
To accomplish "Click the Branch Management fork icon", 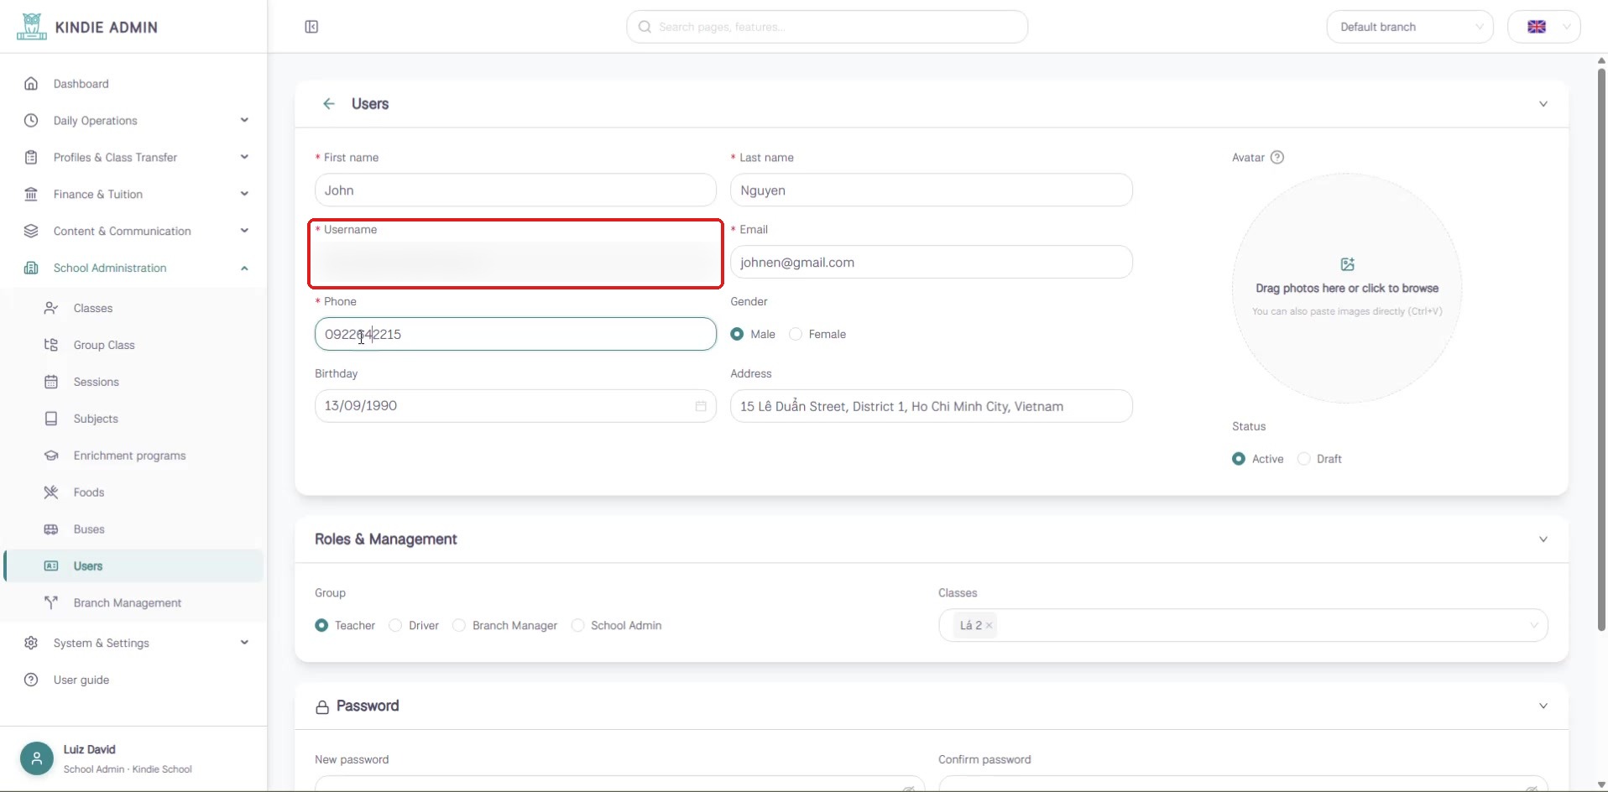I will pyautogui.click(x=51, y=603).
